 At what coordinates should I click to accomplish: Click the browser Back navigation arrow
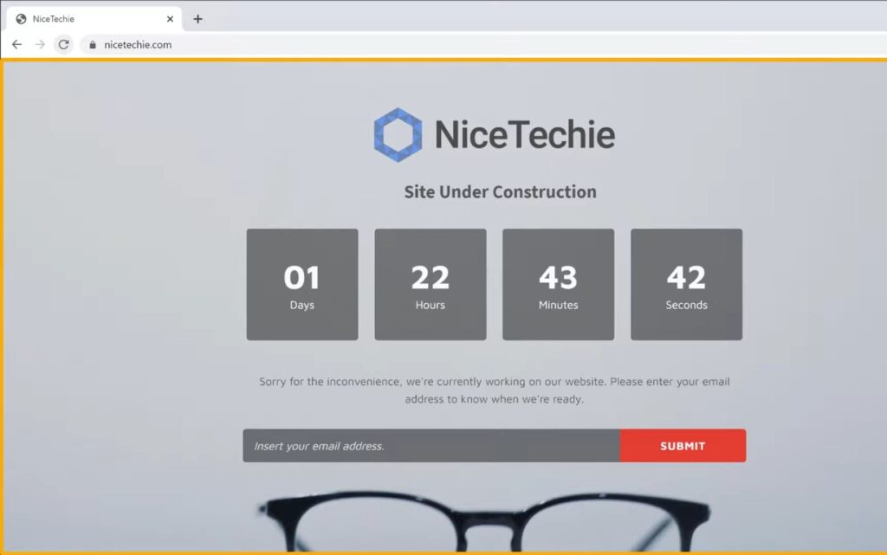17,44
